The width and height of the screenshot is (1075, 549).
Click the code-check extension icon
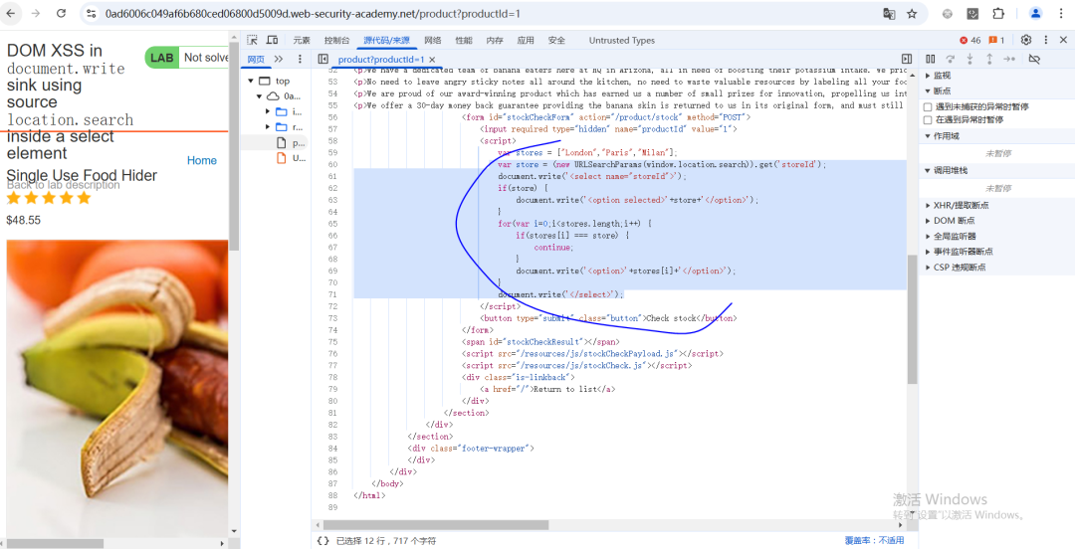[972, 14]
